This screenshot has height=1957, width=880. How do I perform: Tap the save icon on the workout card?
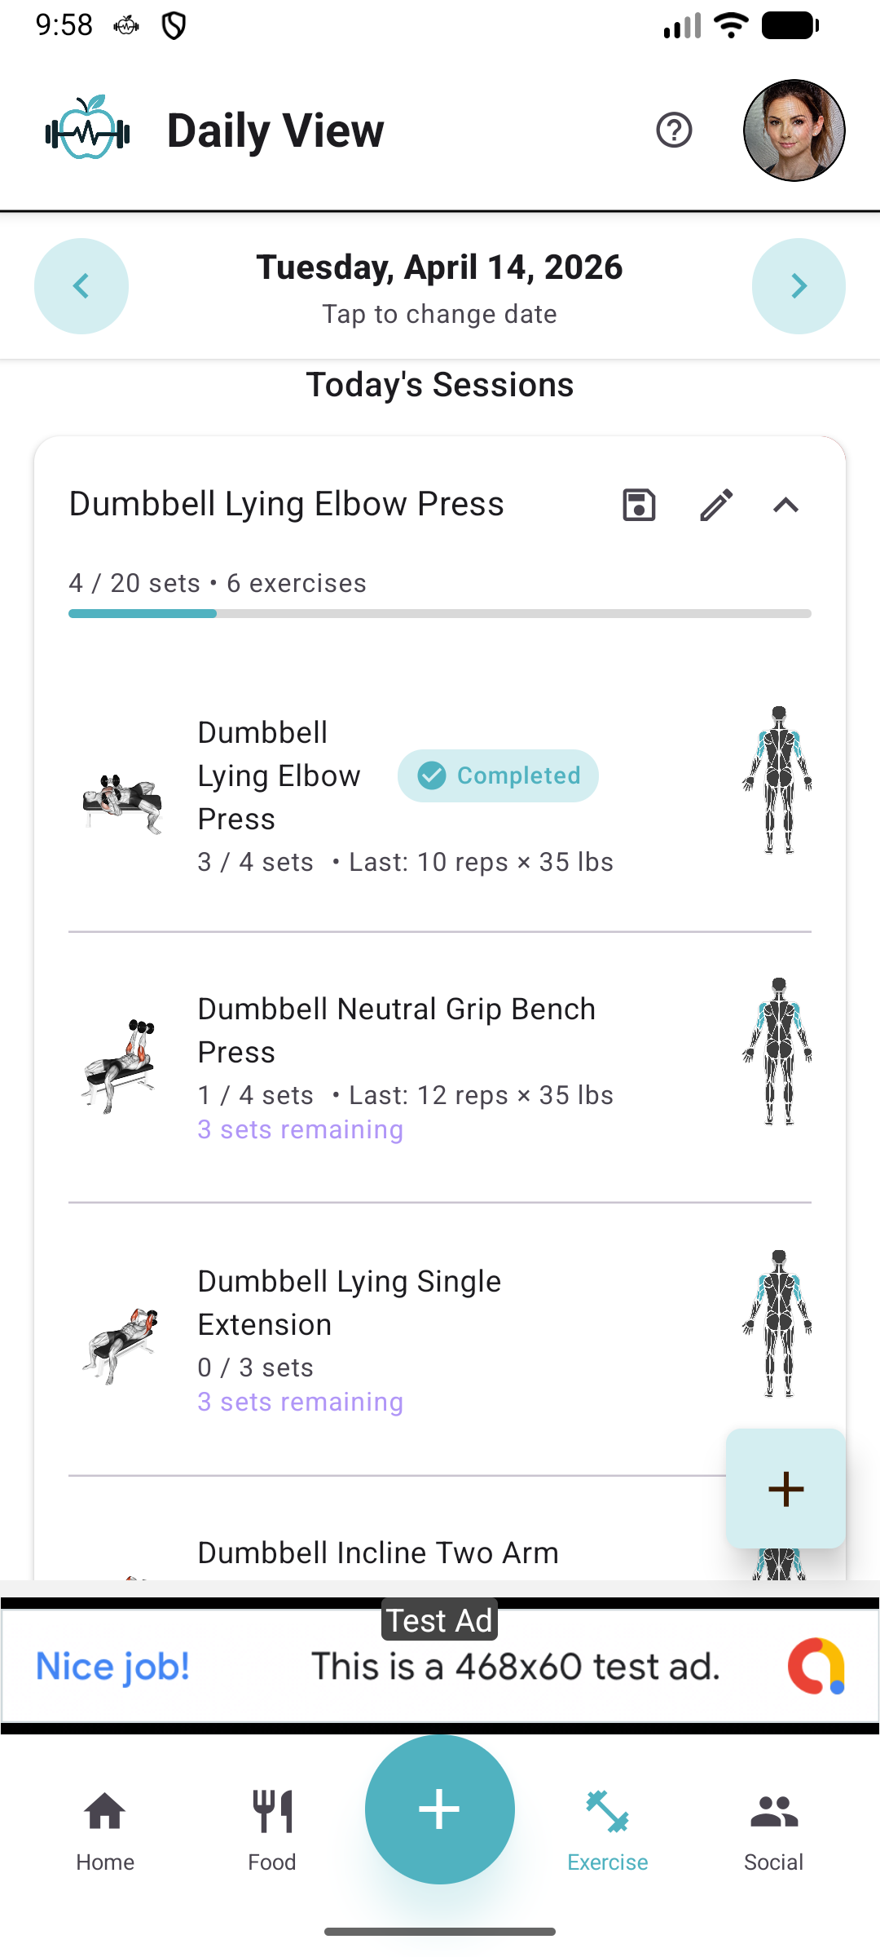click(x=638, y=506)
